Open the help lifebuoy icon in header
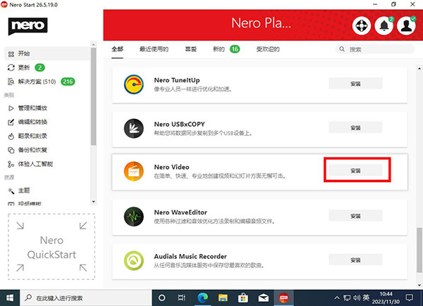The height and width of the screenshot is (306, 423). [362, 26]
